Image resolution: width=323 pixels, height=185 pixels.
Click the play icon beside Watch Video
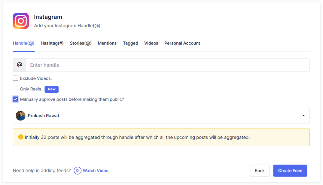click(x=78, y=170)
